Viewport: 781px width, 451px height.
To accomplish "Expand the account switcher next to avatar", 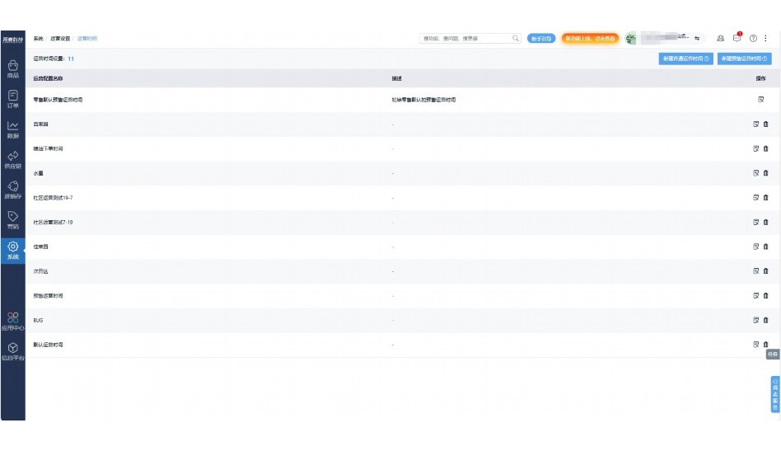I will (x=698, y=39).
